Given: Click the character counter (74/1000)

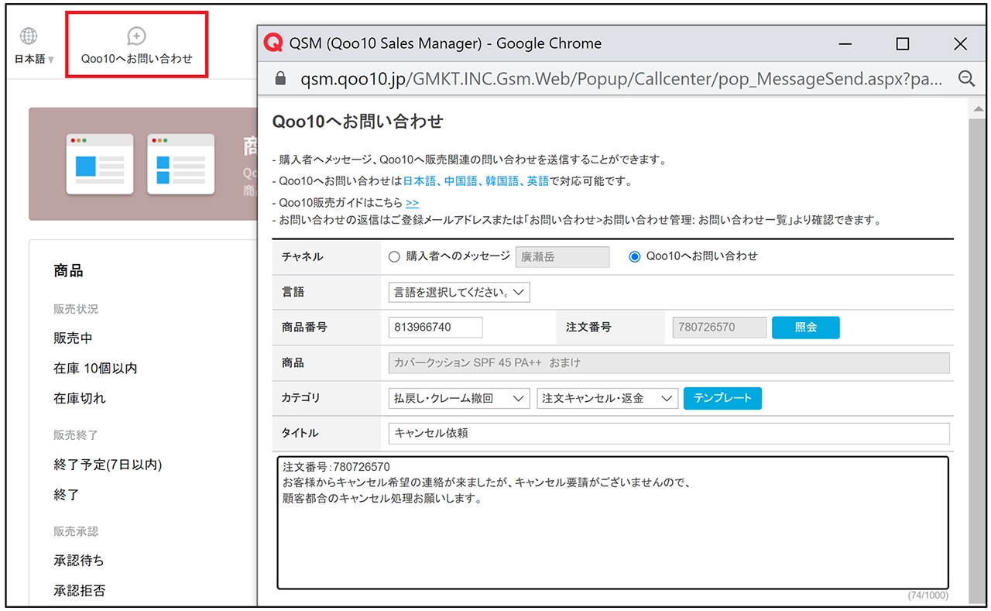Looking at the screenshot, I should (928, 596).
